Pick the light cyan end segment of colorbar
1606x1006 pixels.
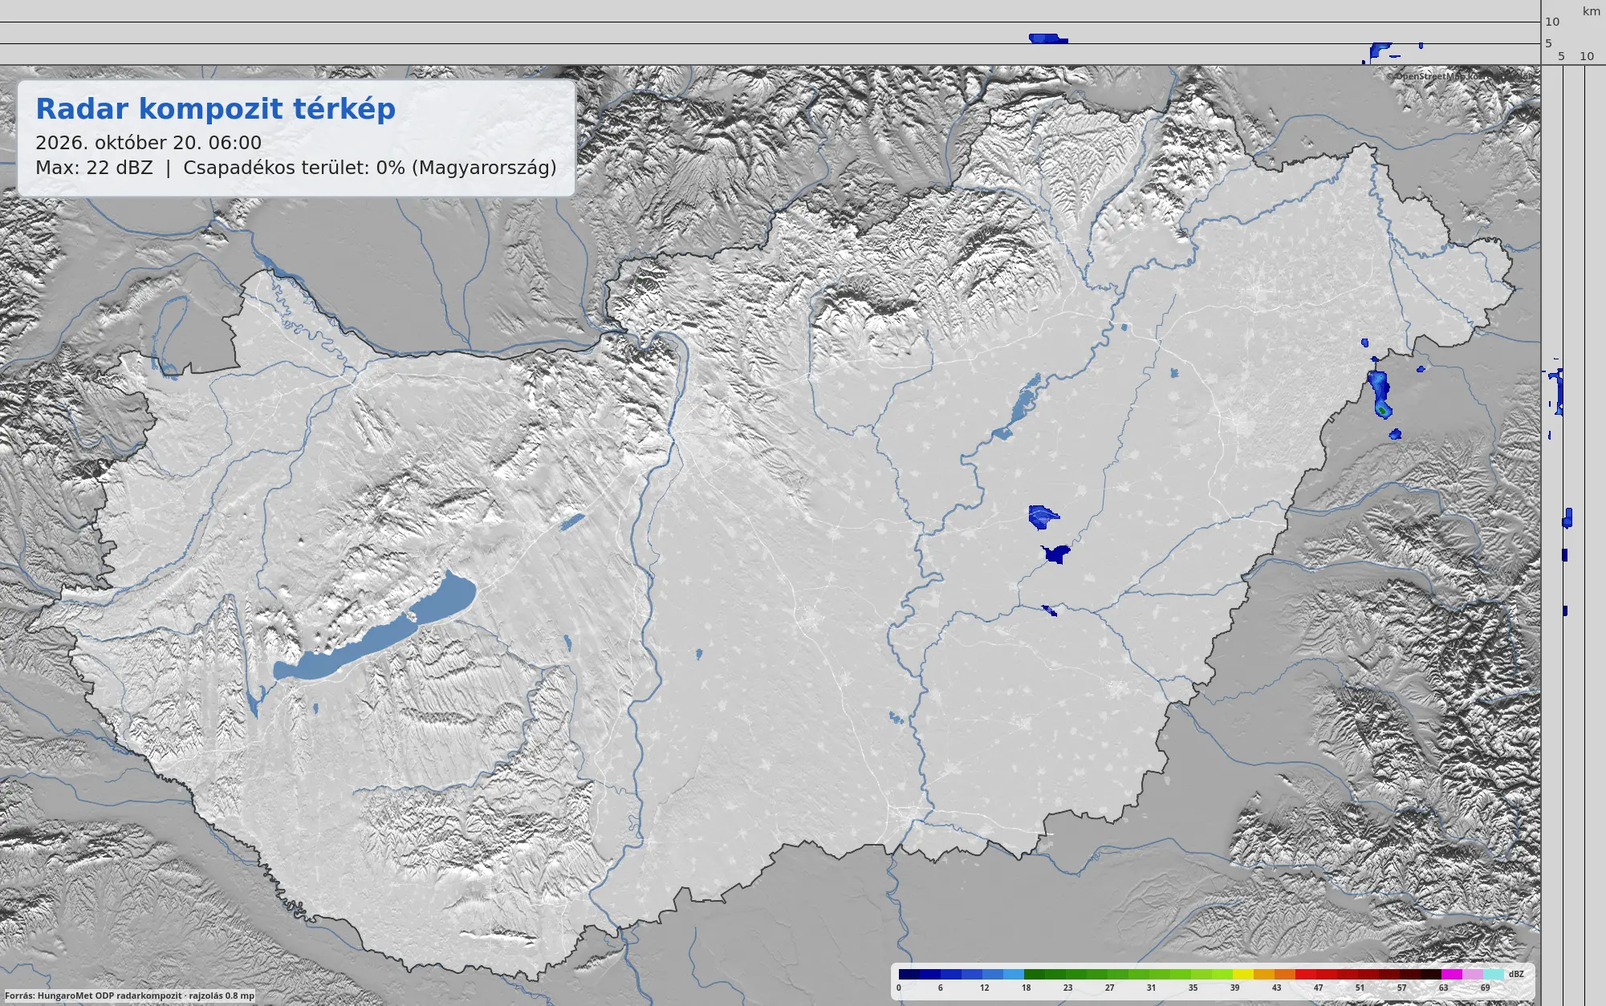1494,975
